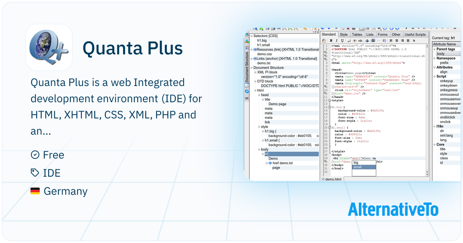Open the Document Structure vertical side tab
Viewport: 463px width, 243px height.
247,67
